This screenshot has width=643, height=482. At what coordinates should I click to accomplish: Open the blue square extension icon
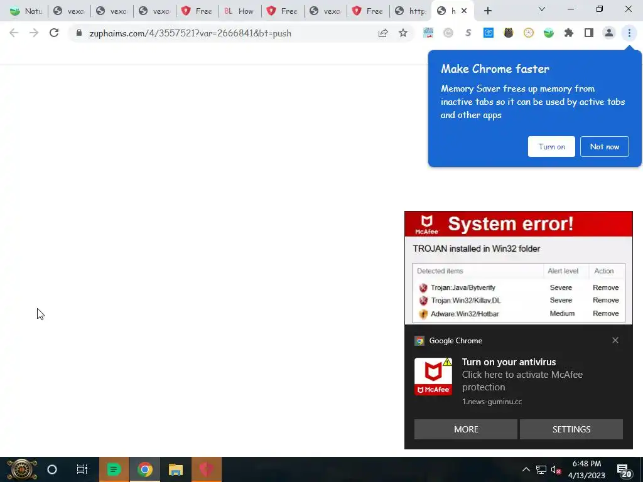tap(488, 33)
